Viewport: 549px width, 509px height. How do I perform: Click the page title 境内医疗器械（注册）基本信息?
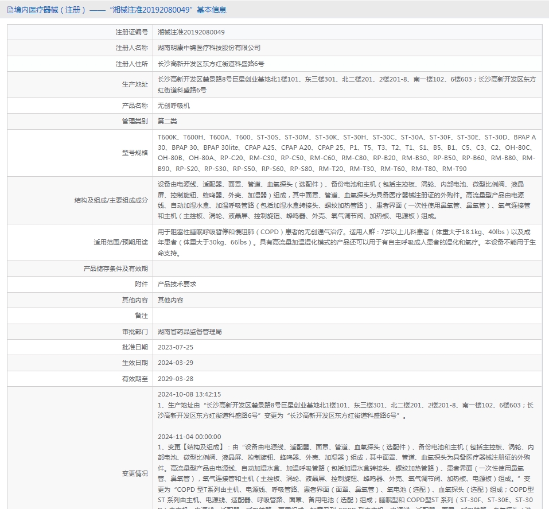(x=120, y=10)
